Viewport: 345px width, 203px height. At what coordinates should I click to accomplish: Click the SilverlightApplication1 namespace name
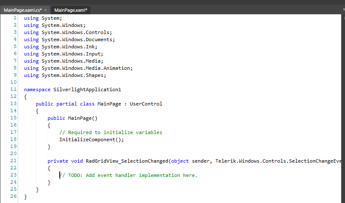87,90
